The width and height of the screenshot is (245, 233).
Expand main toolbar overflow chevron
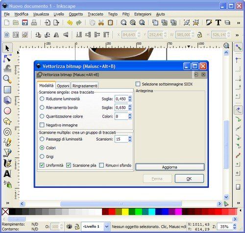(239, 23)
